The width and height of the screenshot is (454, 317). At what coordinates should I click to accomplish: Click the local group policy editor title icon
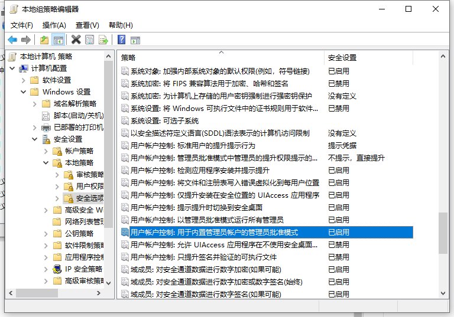coord(14,9)
